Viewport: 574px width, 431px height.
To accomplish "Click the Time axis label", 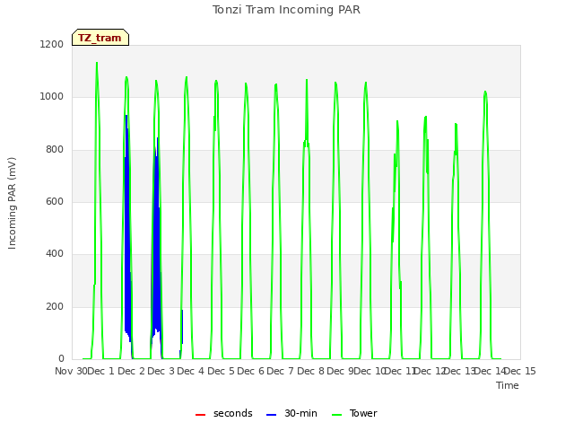I will pyautogui.click(x=507, y=385).
